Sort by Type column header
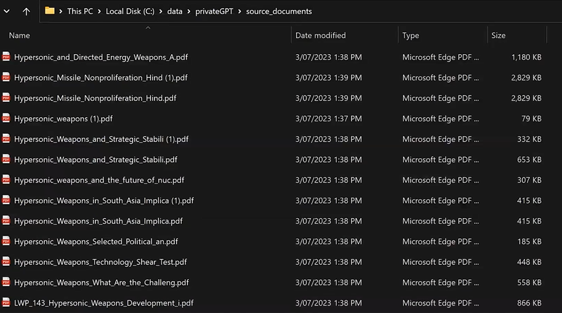Viewport: 562px width, 313px height. tap(411, 36)
